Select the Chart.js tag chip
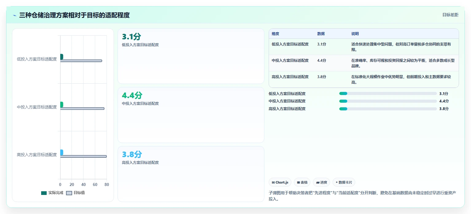The width and height of the screenshot is (471, 214). (x=280, y=182)
